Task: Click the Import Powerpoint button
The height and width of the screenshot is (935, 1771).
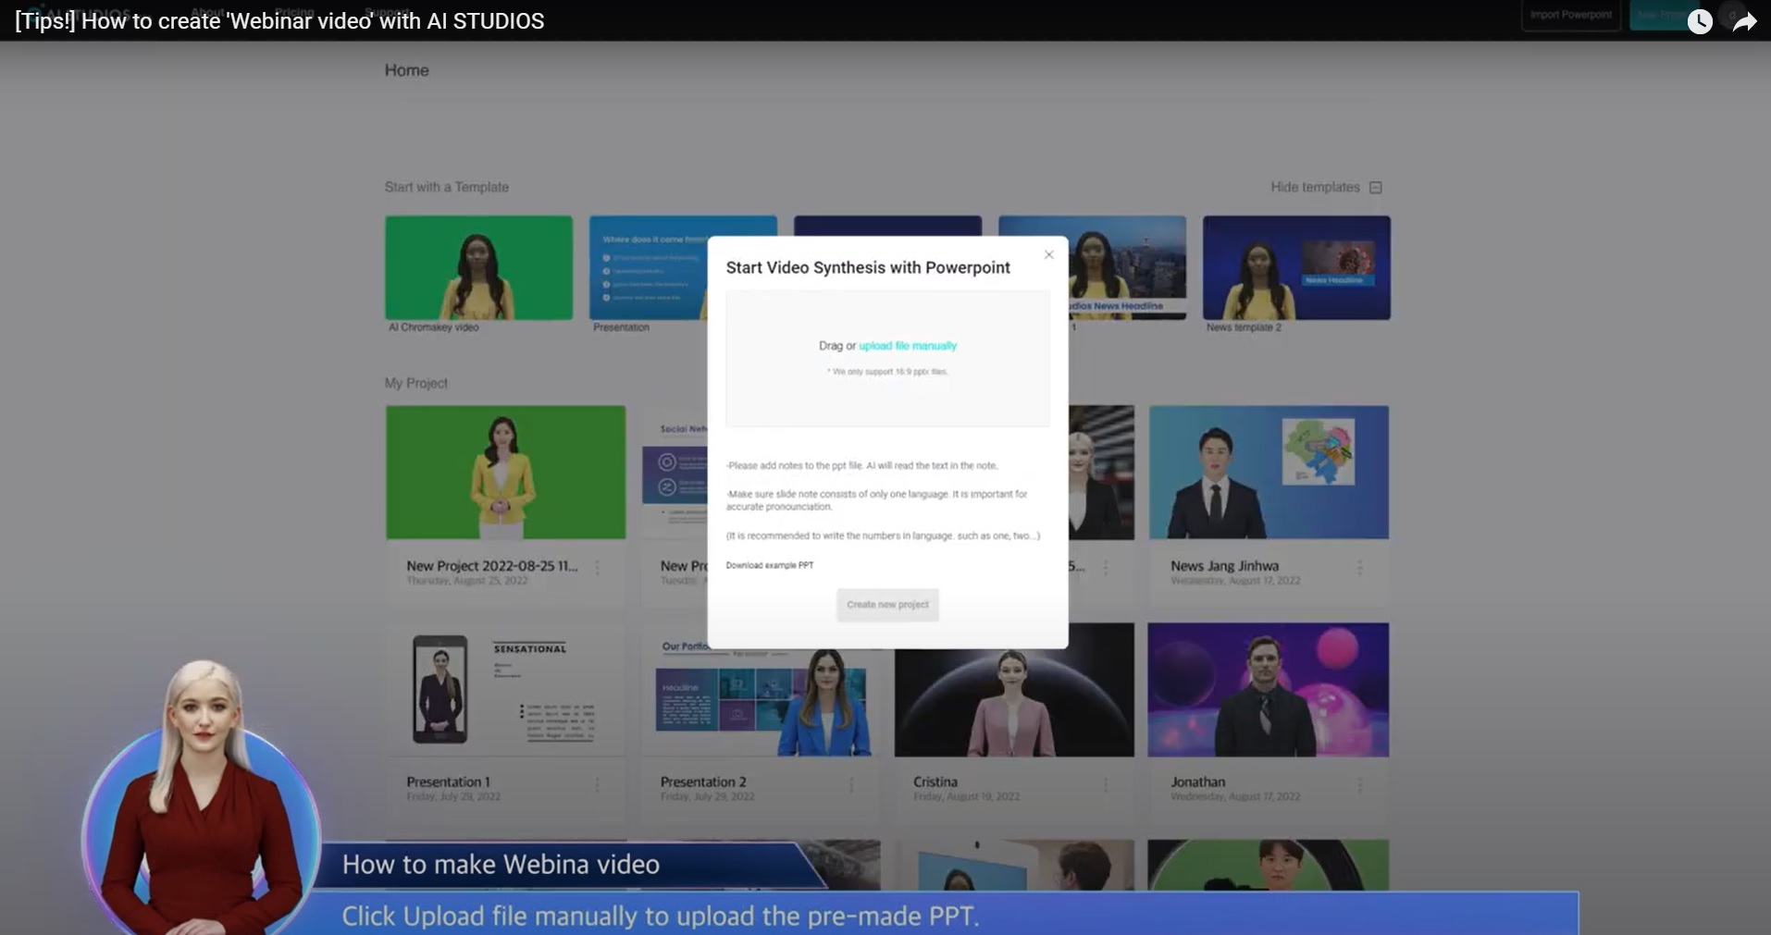Action: click(1571, 15)
